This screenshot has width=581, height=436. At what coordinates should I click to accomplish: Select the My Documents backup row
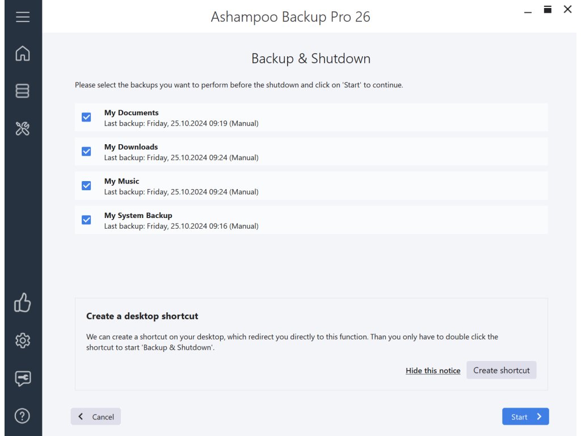click(x=318, y=118)
